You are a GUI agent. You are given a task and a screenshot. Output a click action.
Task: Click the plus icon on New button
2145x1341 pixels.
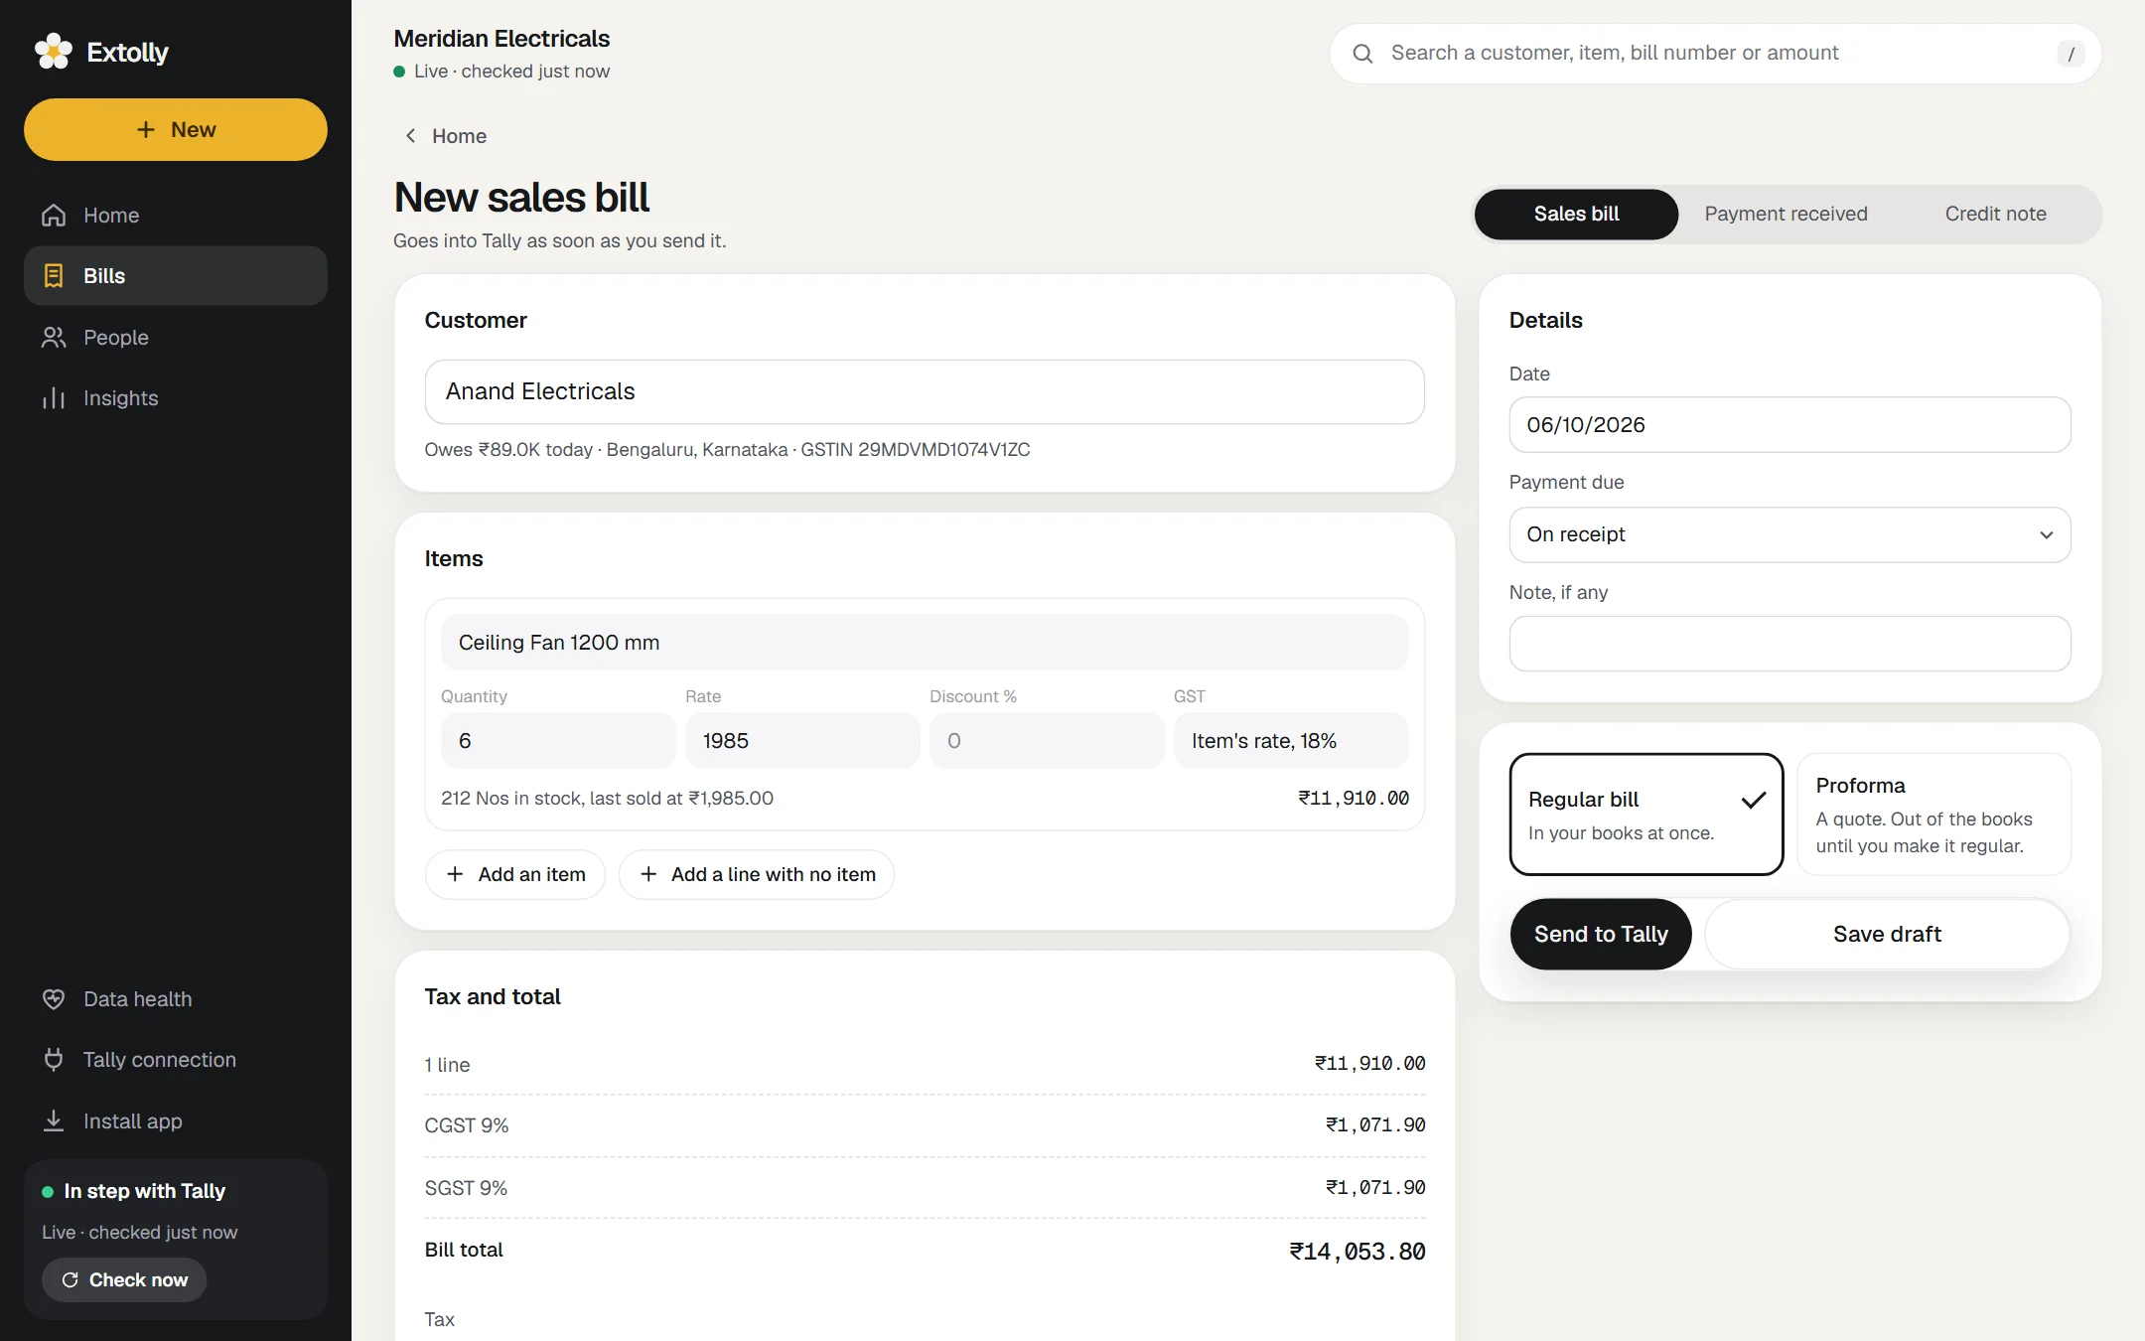click(146, 129)
